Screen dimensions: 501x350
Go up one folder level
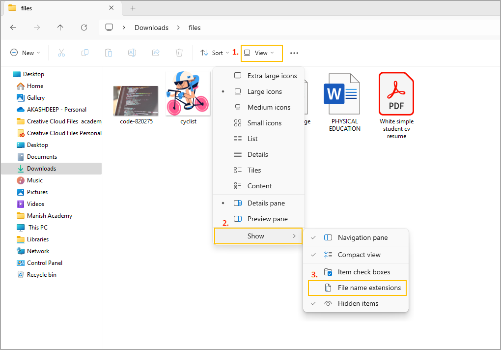coord(60,28)
